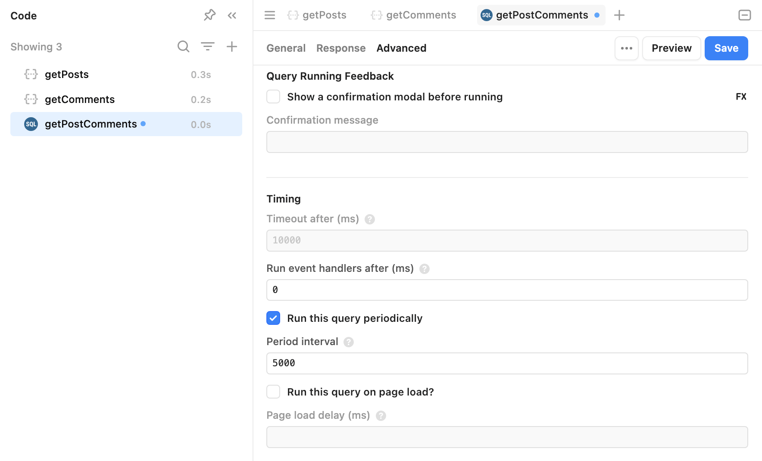Open the three-dot more options menu
This screenshot has width=762, height=461.
pyautogui.click(x=627, y=48)
